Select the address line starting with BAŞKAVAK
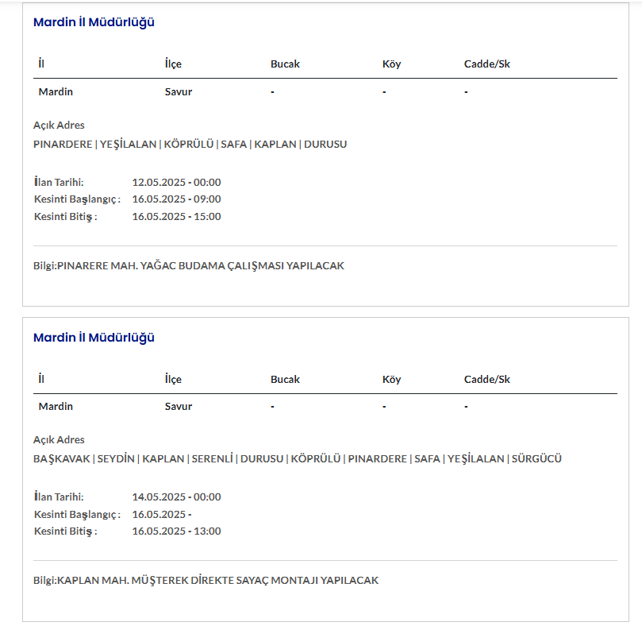The width and height of the screenshot is (642, 630). (297, 458)
